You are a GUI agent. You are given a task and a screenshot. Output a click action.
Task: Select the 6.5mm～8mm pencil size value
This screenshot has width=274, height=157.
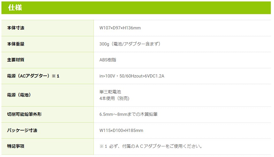(128, 114)
